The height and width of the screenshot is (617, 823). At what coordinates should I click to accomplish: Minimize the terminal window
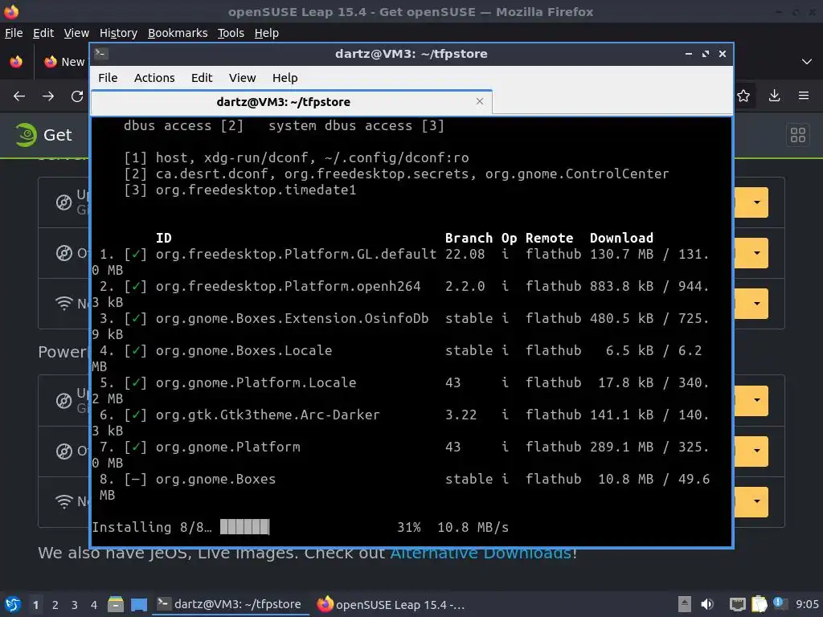click(689, 54)
